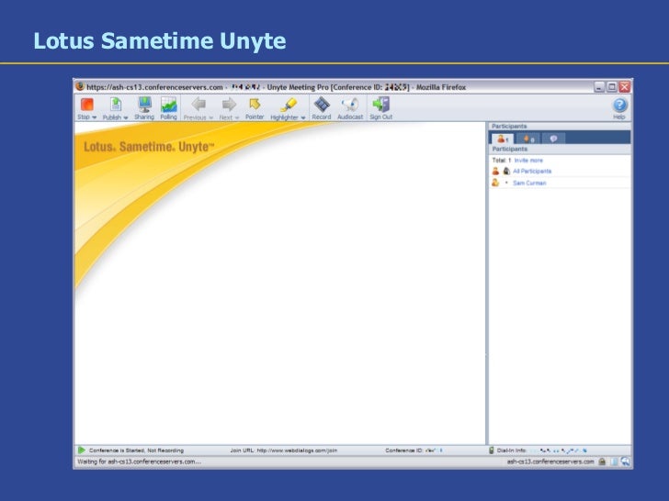Select participant Sam Curman
This screenshot has width=669, height=501.
[529, 184]
